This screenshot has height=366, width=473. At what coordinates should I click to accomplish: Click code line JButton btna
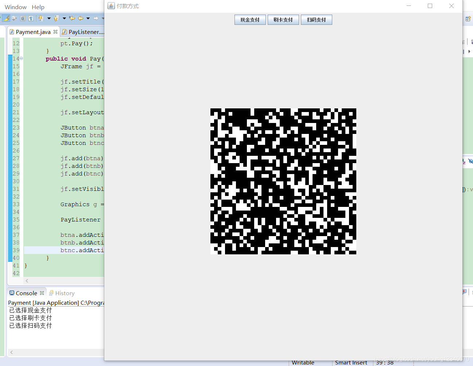(x=82, y=128)
